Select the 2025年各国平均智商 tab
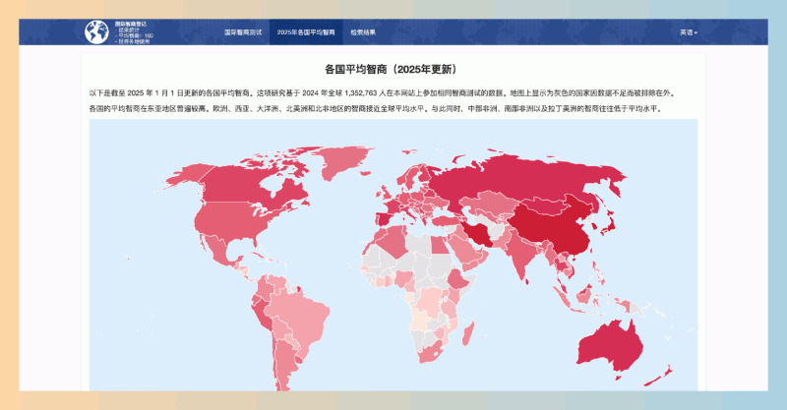Image resolution: width=787 pixels, height=410 pixels. coord(306,32)
